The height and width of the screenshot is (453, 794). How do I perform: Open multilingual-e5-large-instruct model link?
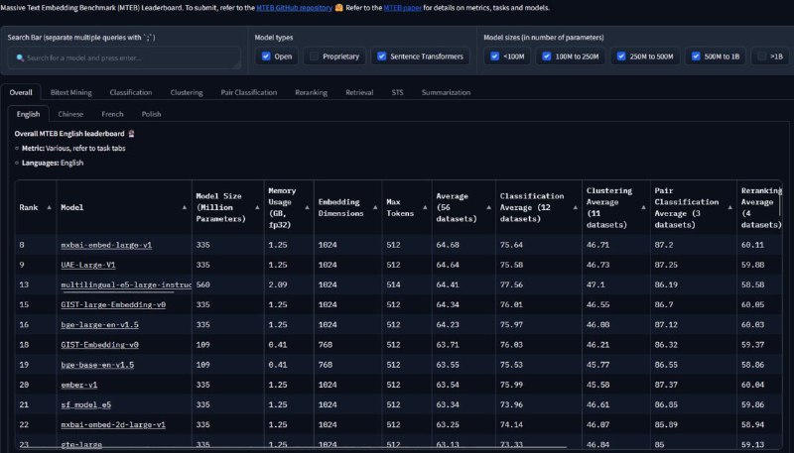tap(126, 285)
